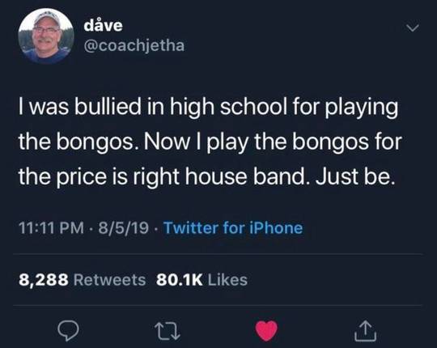Click the 8/5/19 date
The width and height of the screenshot is (437, 348).
point(123,228)
